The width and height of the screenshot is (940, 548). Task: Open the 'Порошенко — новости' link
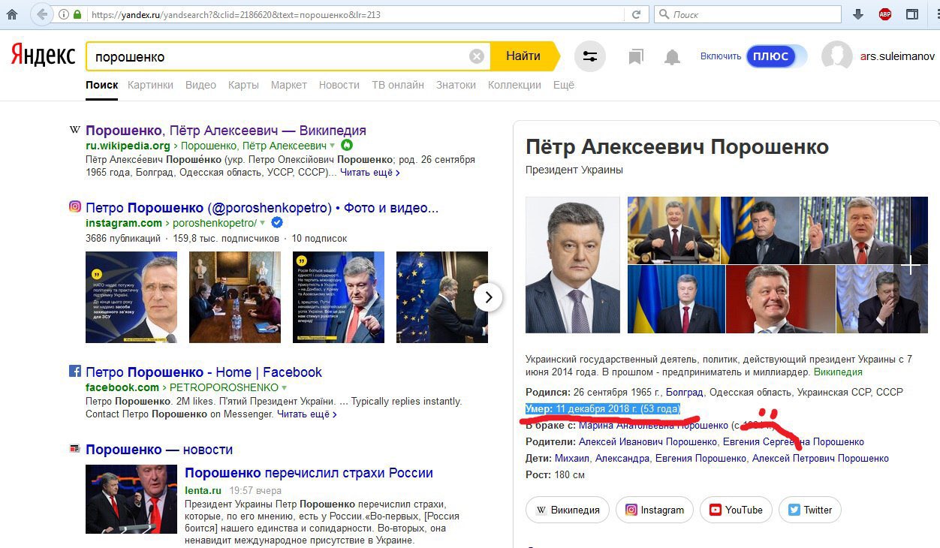click(159, 450)
